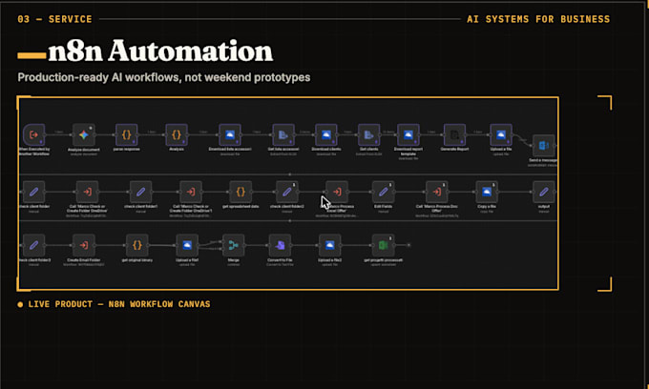
Task: Open the 'Analyze document' Gemini node
Action: (84, 134)
